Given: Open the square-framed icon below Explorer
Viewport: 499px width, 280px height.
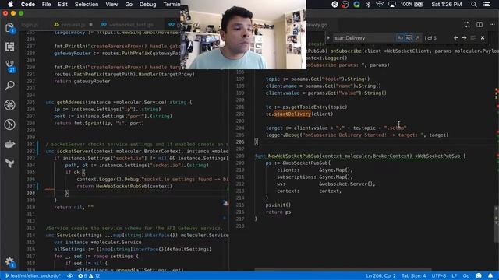Looking at the screenshot, I should [x=9, y=47].
